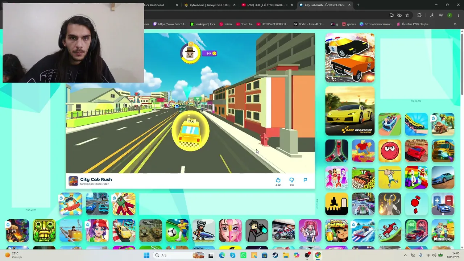Open the soccer player game thumbnail
Screen dimensions: 464x261
177,231
